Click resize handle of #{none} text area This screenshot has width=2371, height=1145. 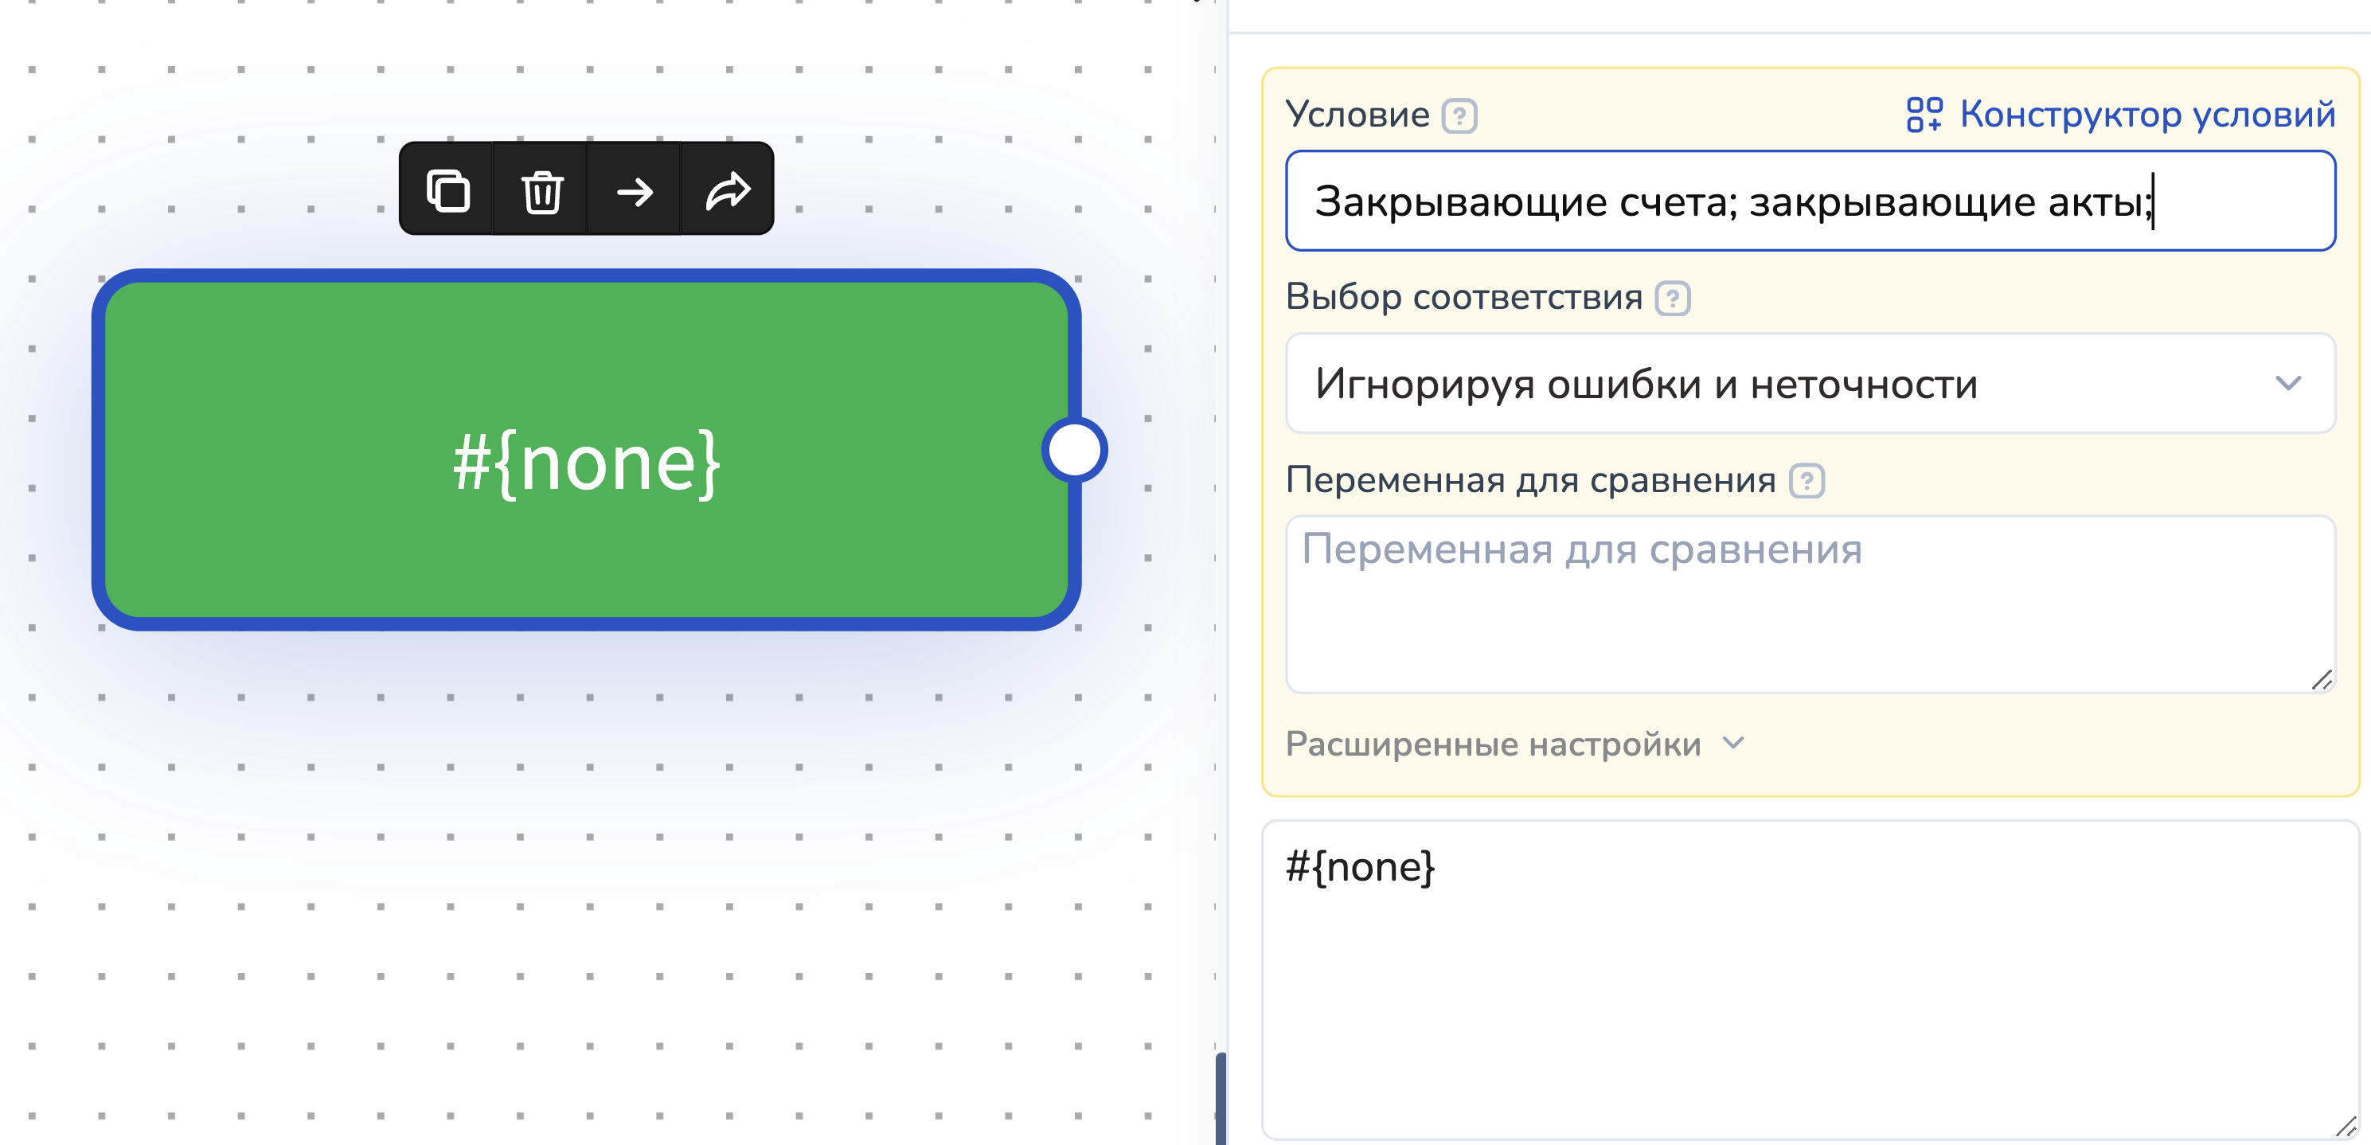[x=2346, y=1126]
